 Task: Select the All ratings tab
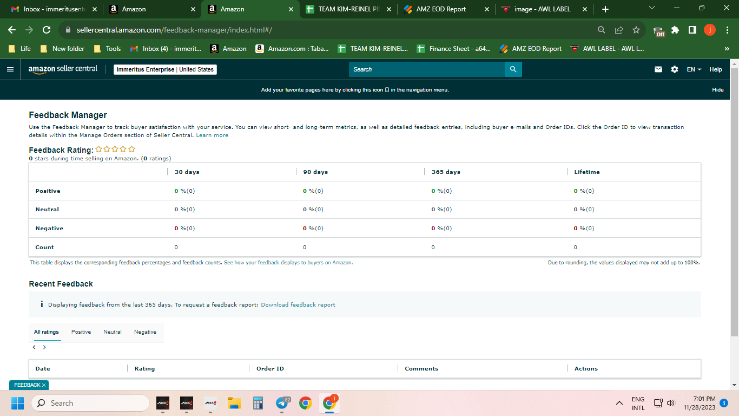point(46,332)
